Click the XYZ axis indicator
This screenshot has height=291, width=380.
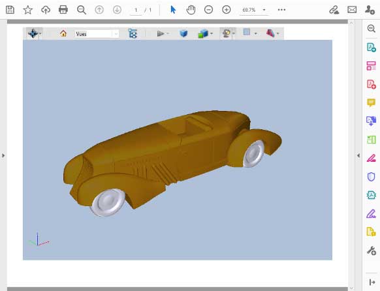(39, 239)
